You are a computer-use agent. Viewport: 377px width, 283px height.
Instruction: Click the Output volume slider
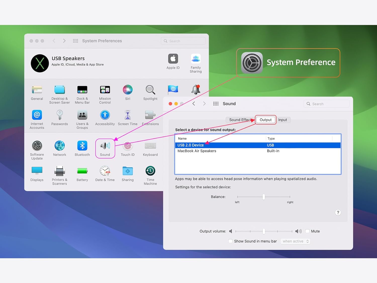tap(264, 231)
